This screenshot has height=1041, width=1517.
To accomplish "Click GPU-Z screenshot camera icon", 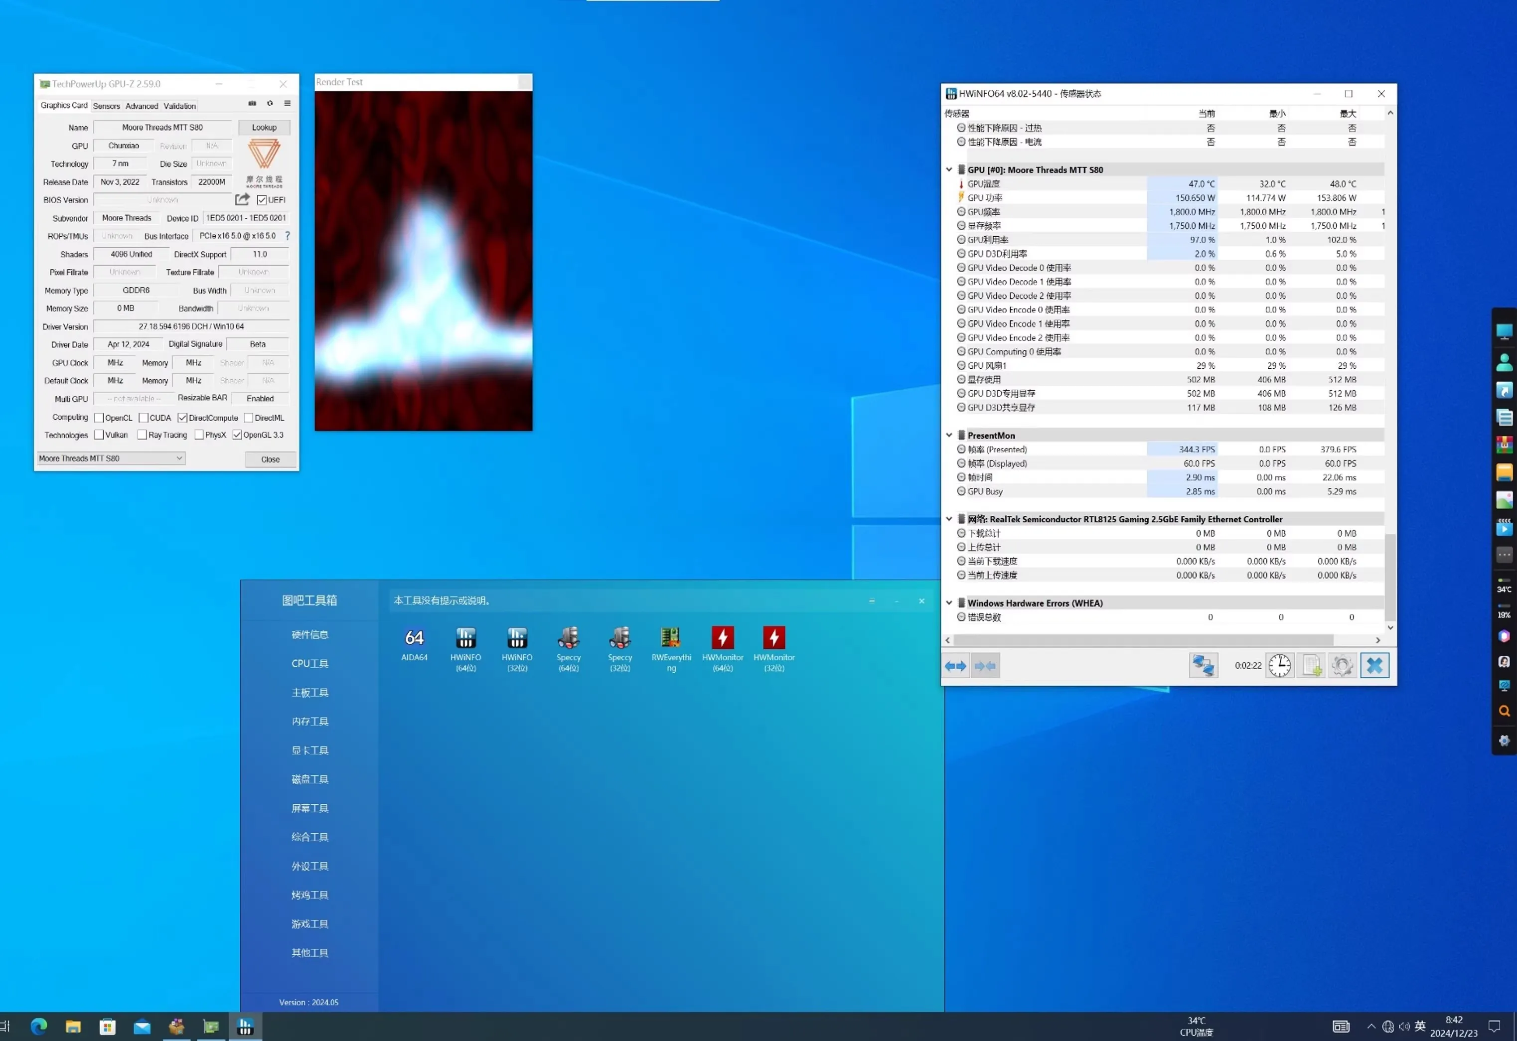I will click(253, 104).
